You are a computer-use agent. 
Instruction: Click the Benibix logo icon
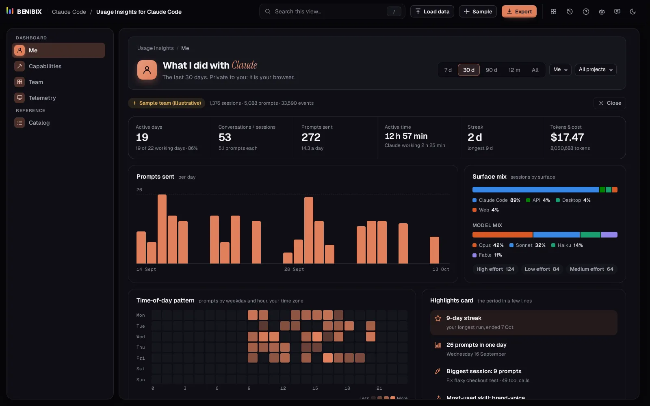tap(10, 11)
